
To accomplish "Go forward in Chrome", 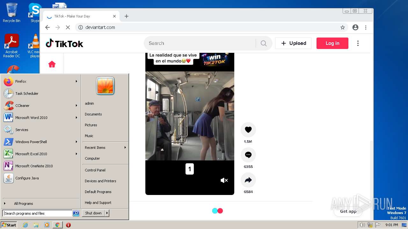I will 58,27.
